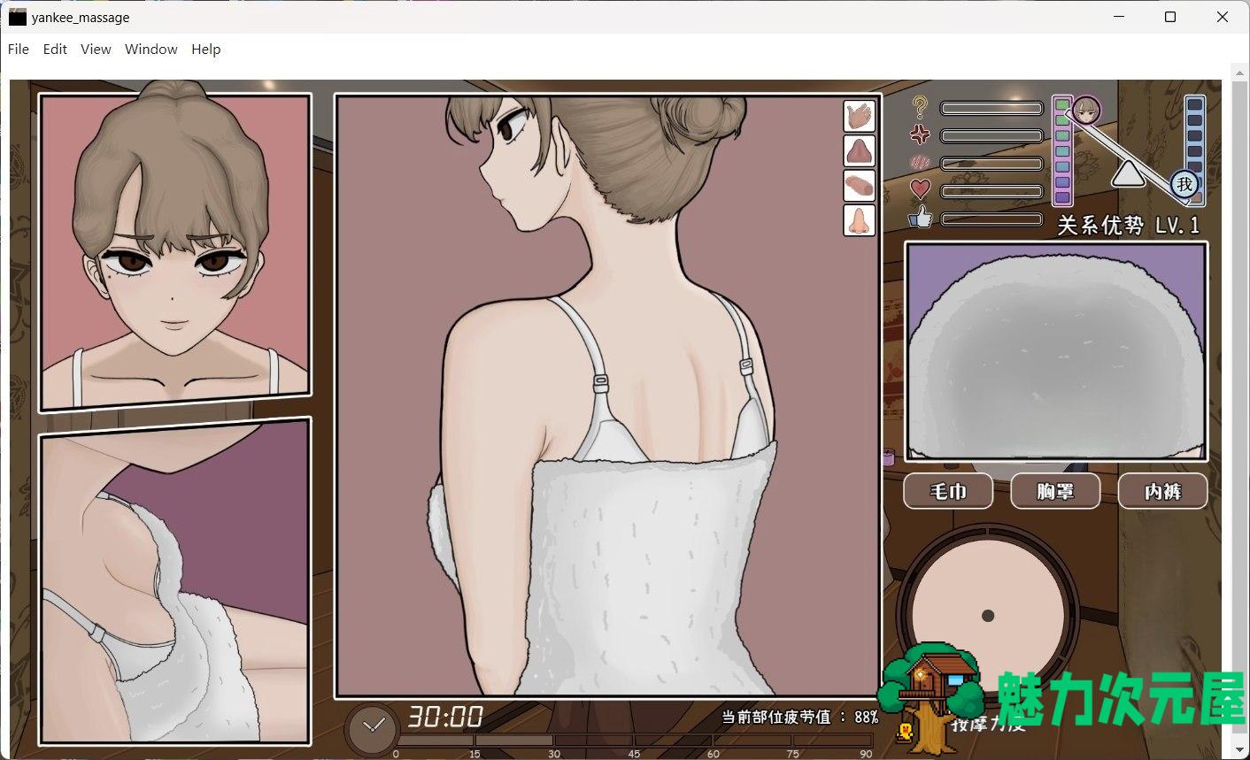
Task: Click the 关系优势 LV.1 label
Action: click(1129, 226)
